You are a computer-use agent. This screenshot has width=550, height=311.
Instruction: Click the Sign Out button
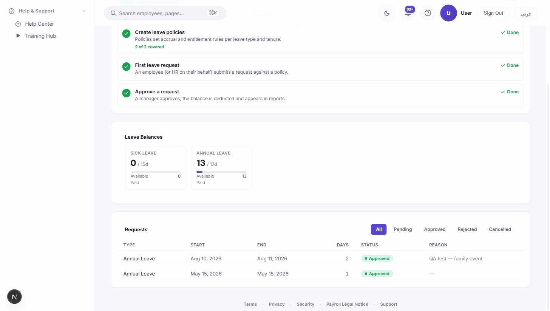[493, 13]
